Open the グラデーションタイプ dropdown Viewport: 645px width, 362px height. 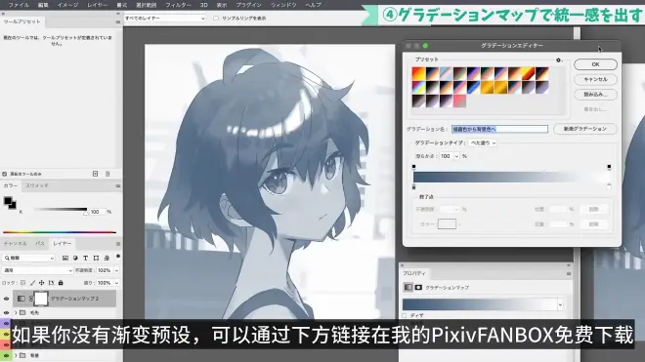[x=482, y=143]
